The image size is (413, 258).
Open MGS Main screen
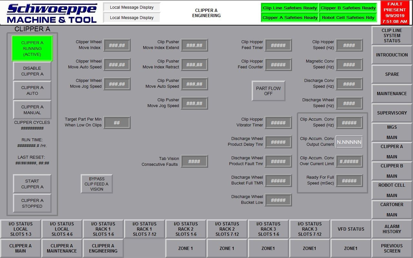click(392, 132)
